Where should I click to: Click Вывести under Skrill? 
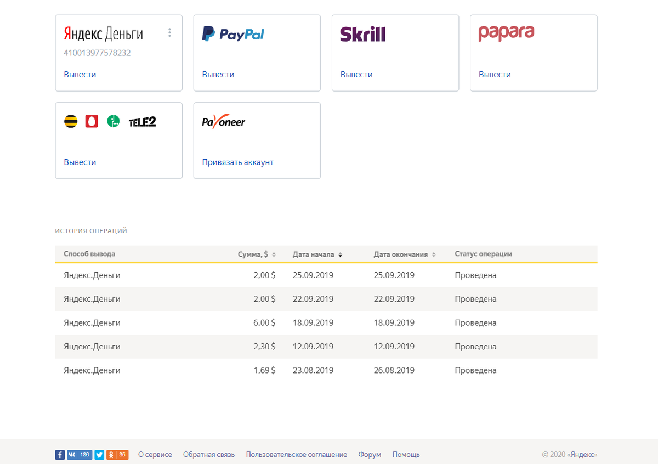tap(356, 75)
